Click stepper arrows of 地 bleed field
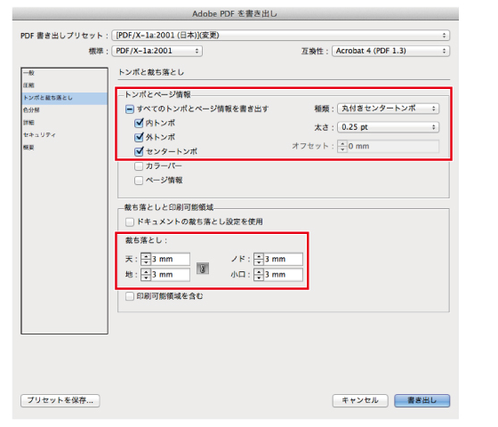The image size is (498, 427). (x=146, y=275)
